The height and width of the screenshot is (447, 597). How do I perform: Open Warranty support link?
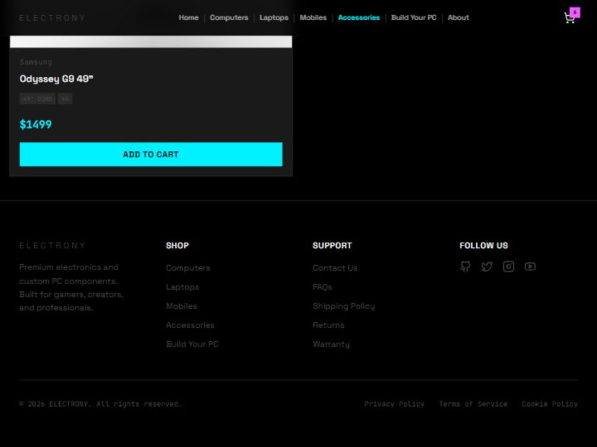[331, 344]
